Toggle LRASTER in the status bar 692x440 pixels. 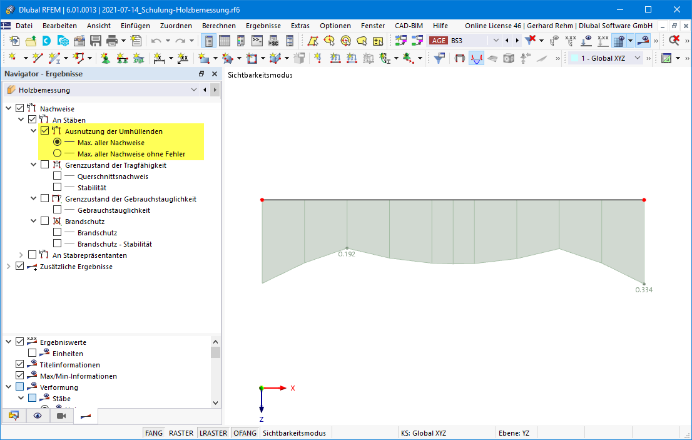point(213,433)
